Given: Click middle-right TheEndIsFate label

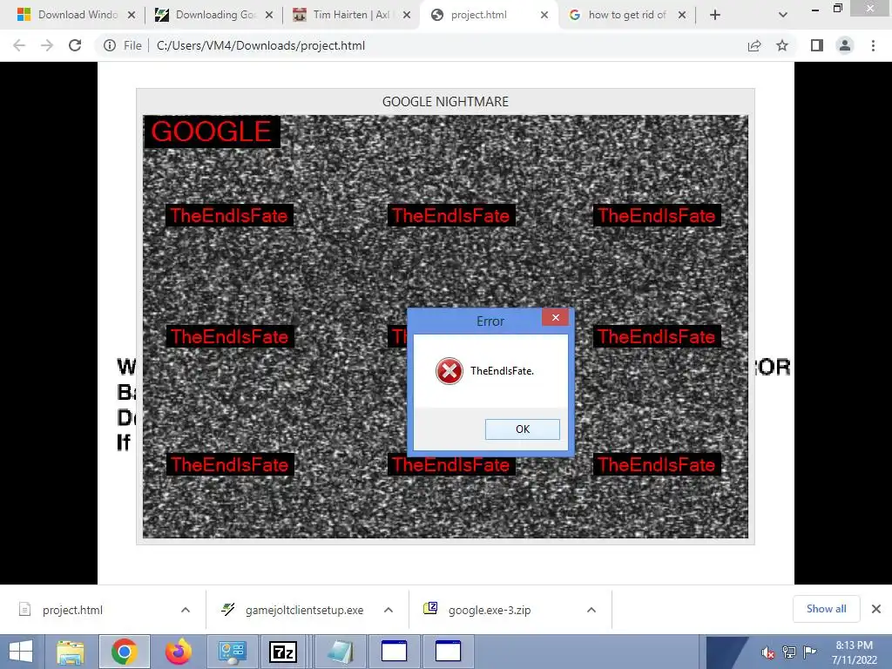Looking at the screenshot, I should [x=657, y=336].
